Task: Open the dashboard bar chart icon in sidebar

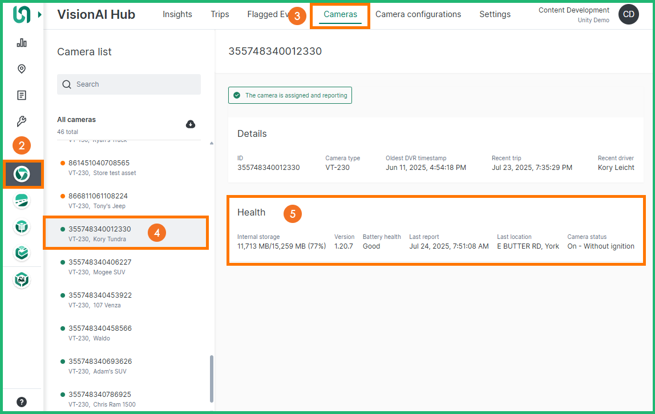Action: click(22, 43)
